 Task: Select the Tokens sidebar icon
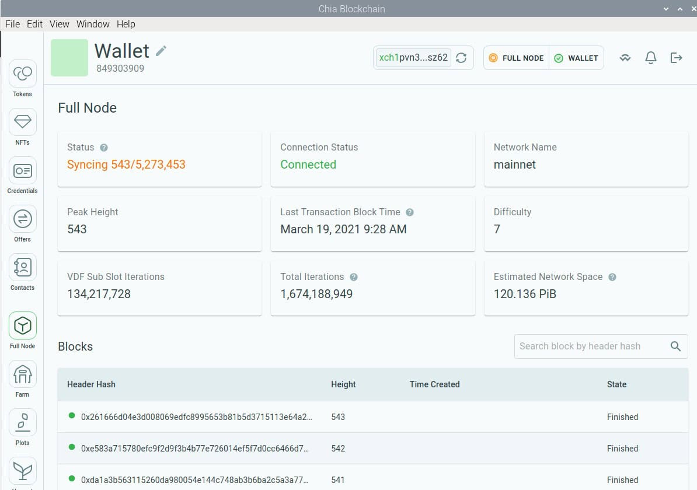pos(22,74)
